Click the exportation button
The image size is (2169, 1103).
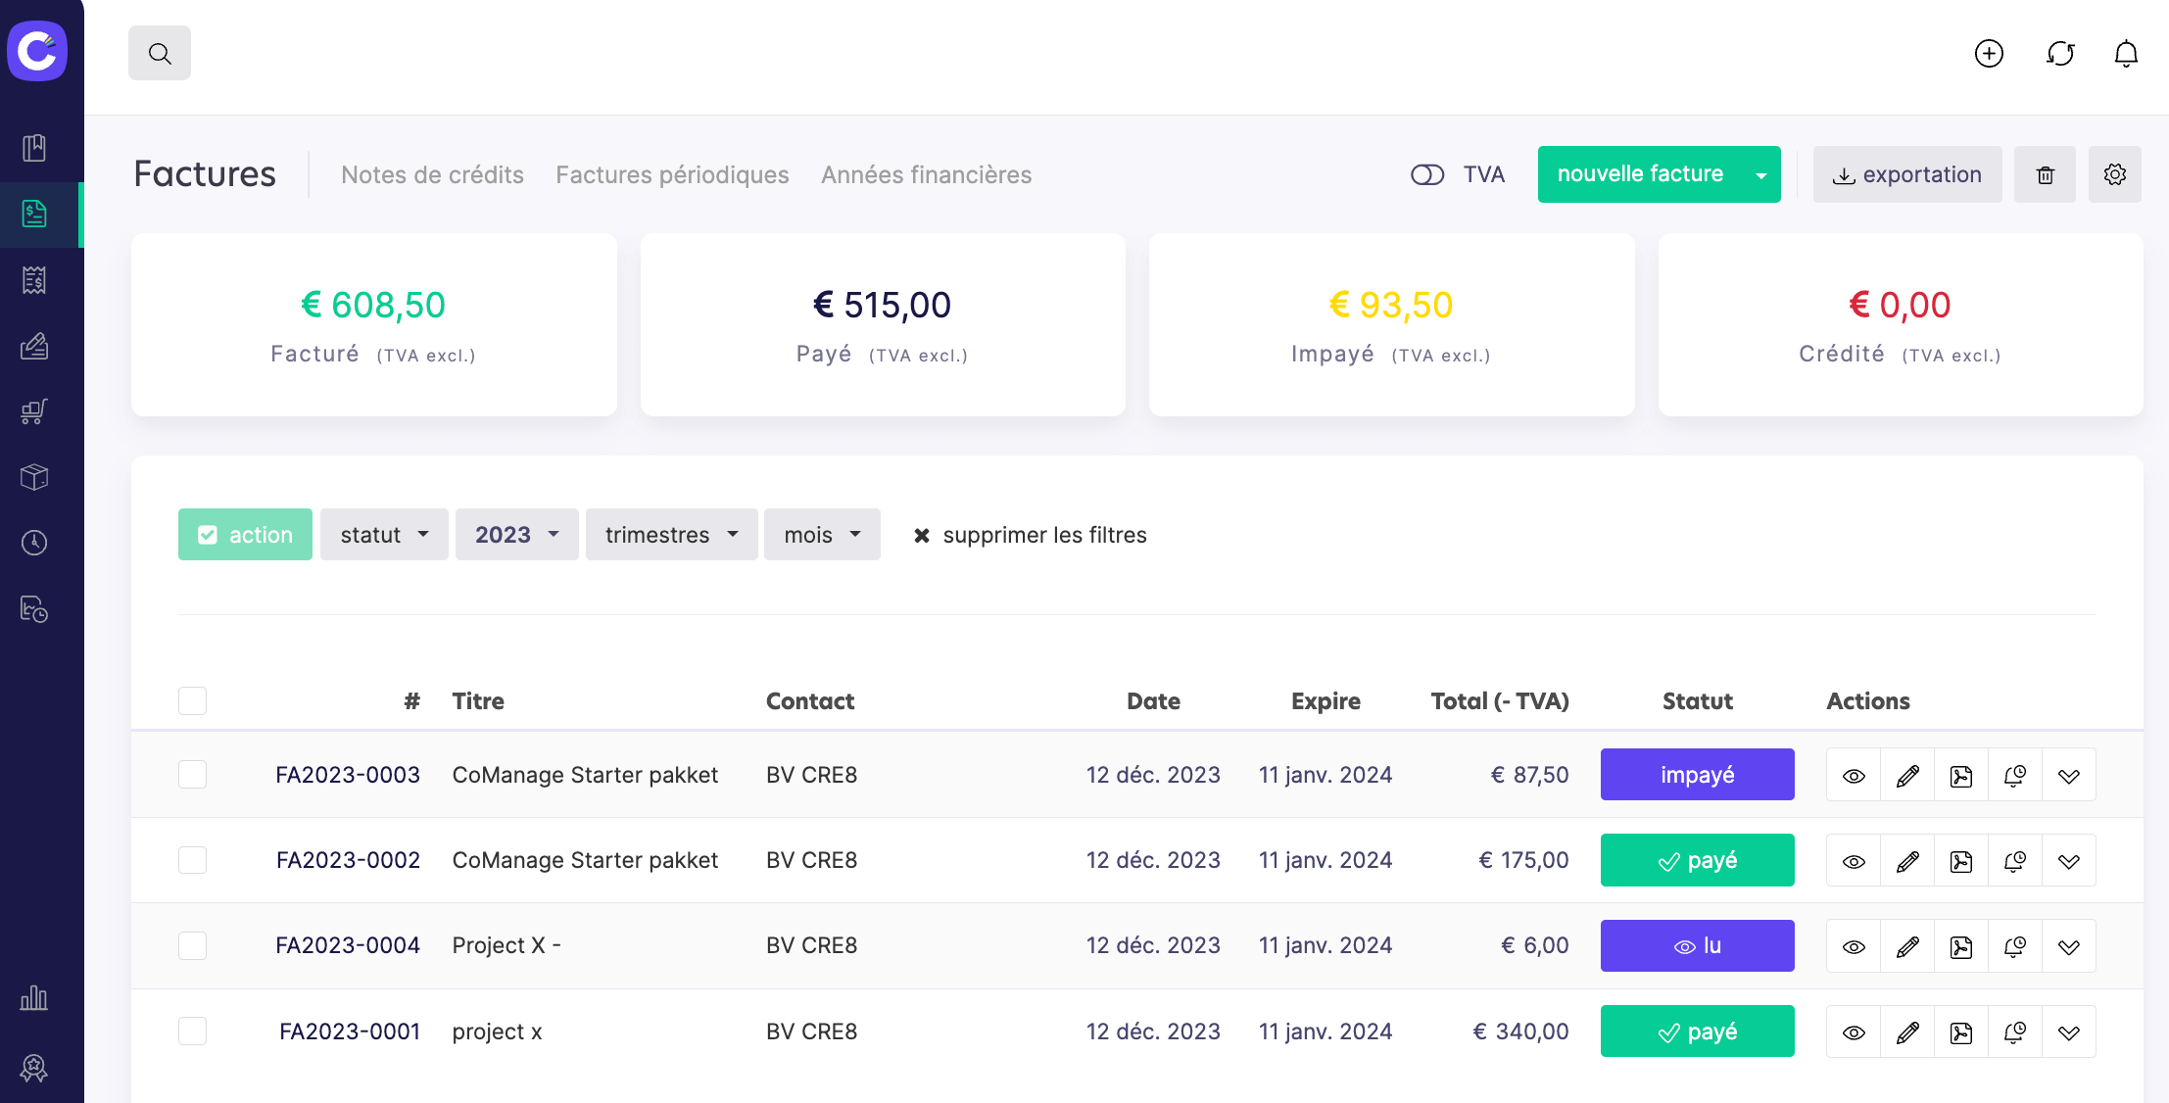(x=1907, y=174)
